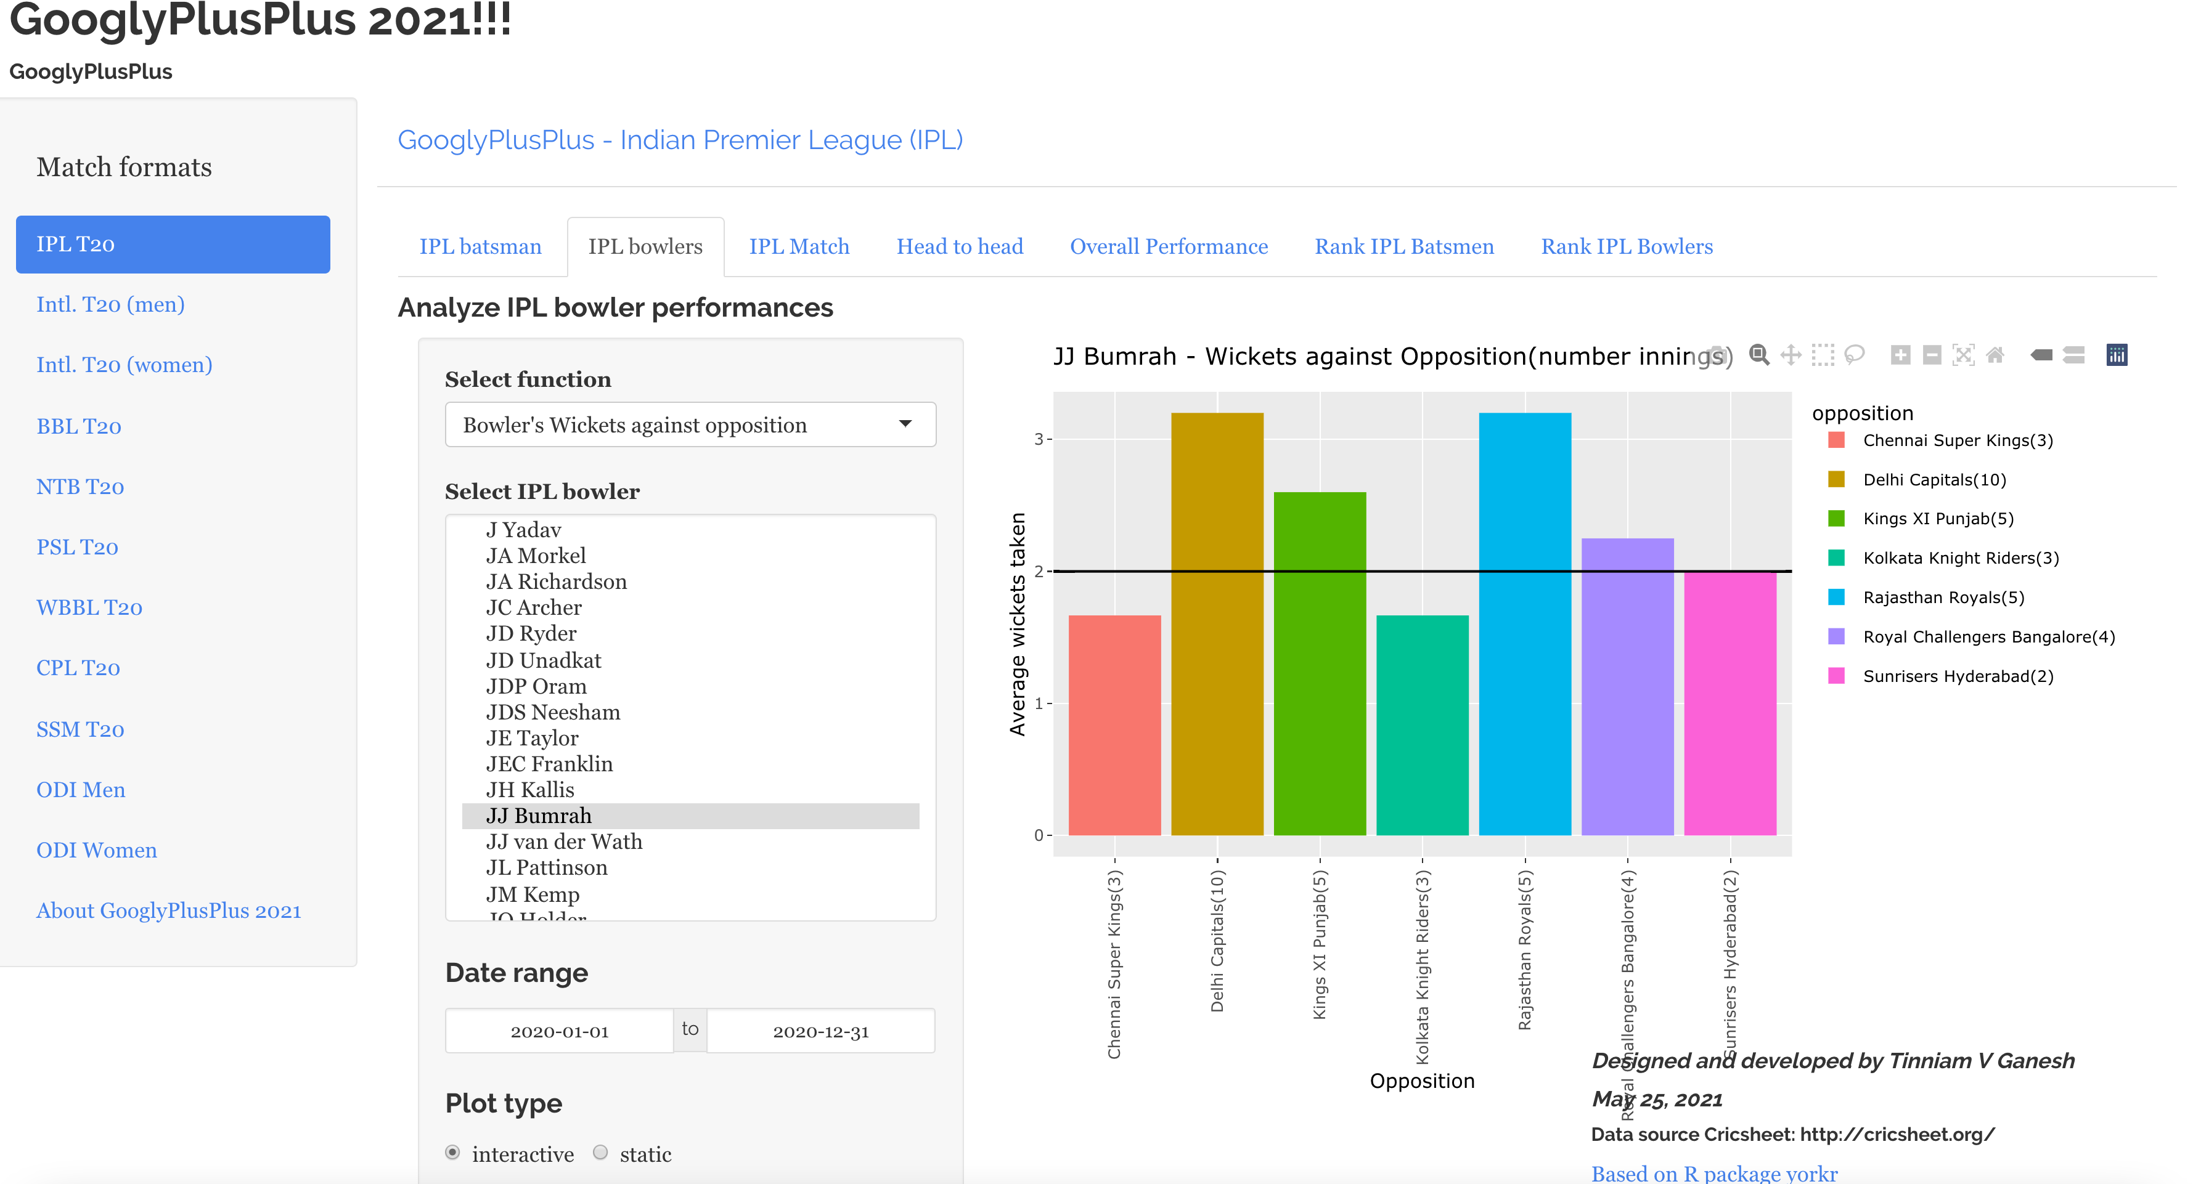
Task: Click the start date field 2020-01-01
Action: [559, 1031]
